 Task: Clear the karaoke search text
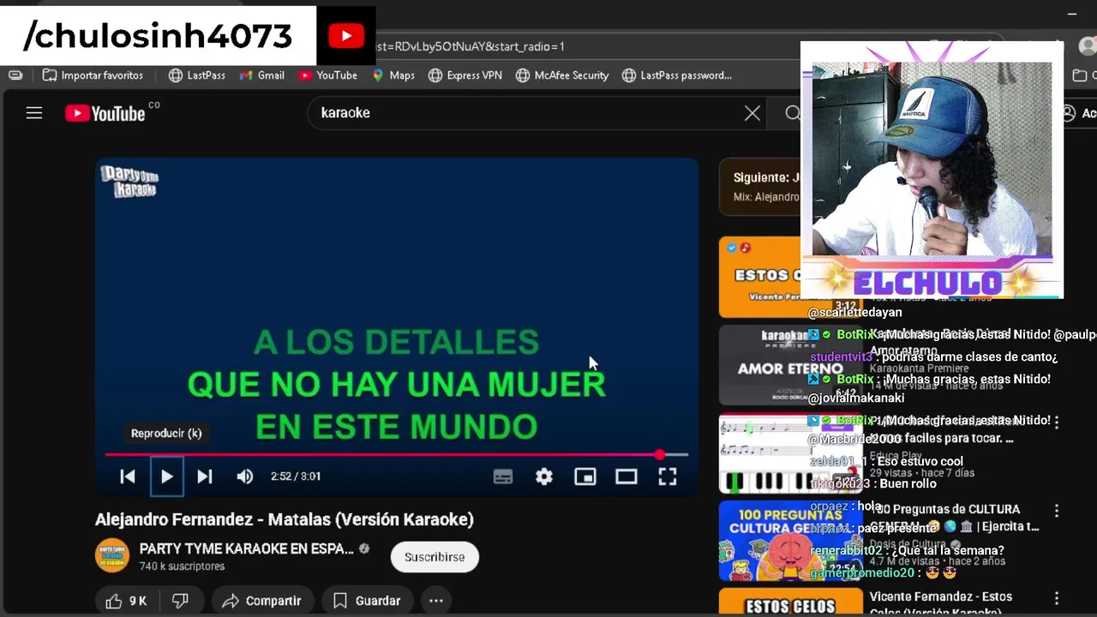(x=752, y=113)
